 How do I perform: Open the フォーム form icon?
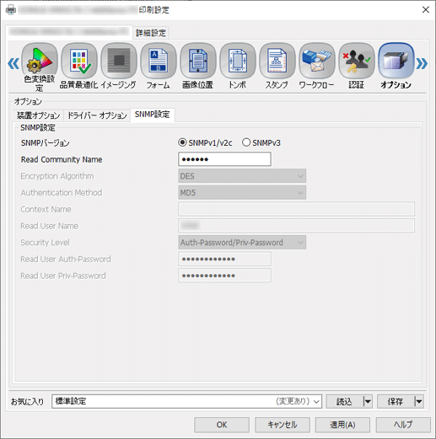pos(159,61)
